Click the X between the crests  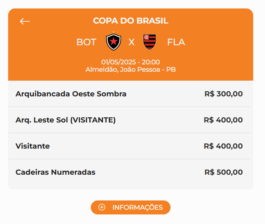point(131,42)
